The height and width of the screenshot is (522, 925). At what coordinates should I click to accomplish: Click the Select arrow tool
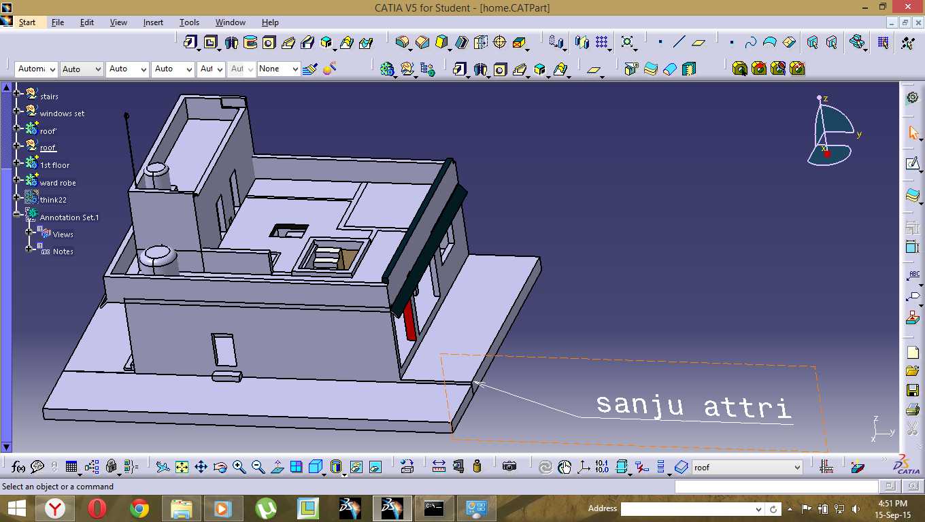coord(913,133)
